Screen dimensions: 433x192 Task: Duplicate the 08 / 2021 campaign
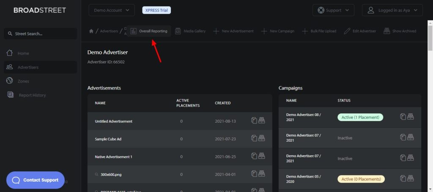click(403, 117)
